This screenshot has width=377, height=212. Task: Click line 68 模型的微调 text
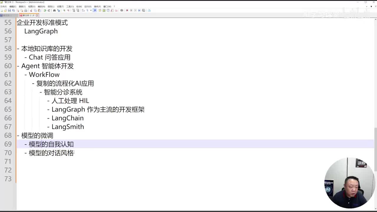coord(37,135)
